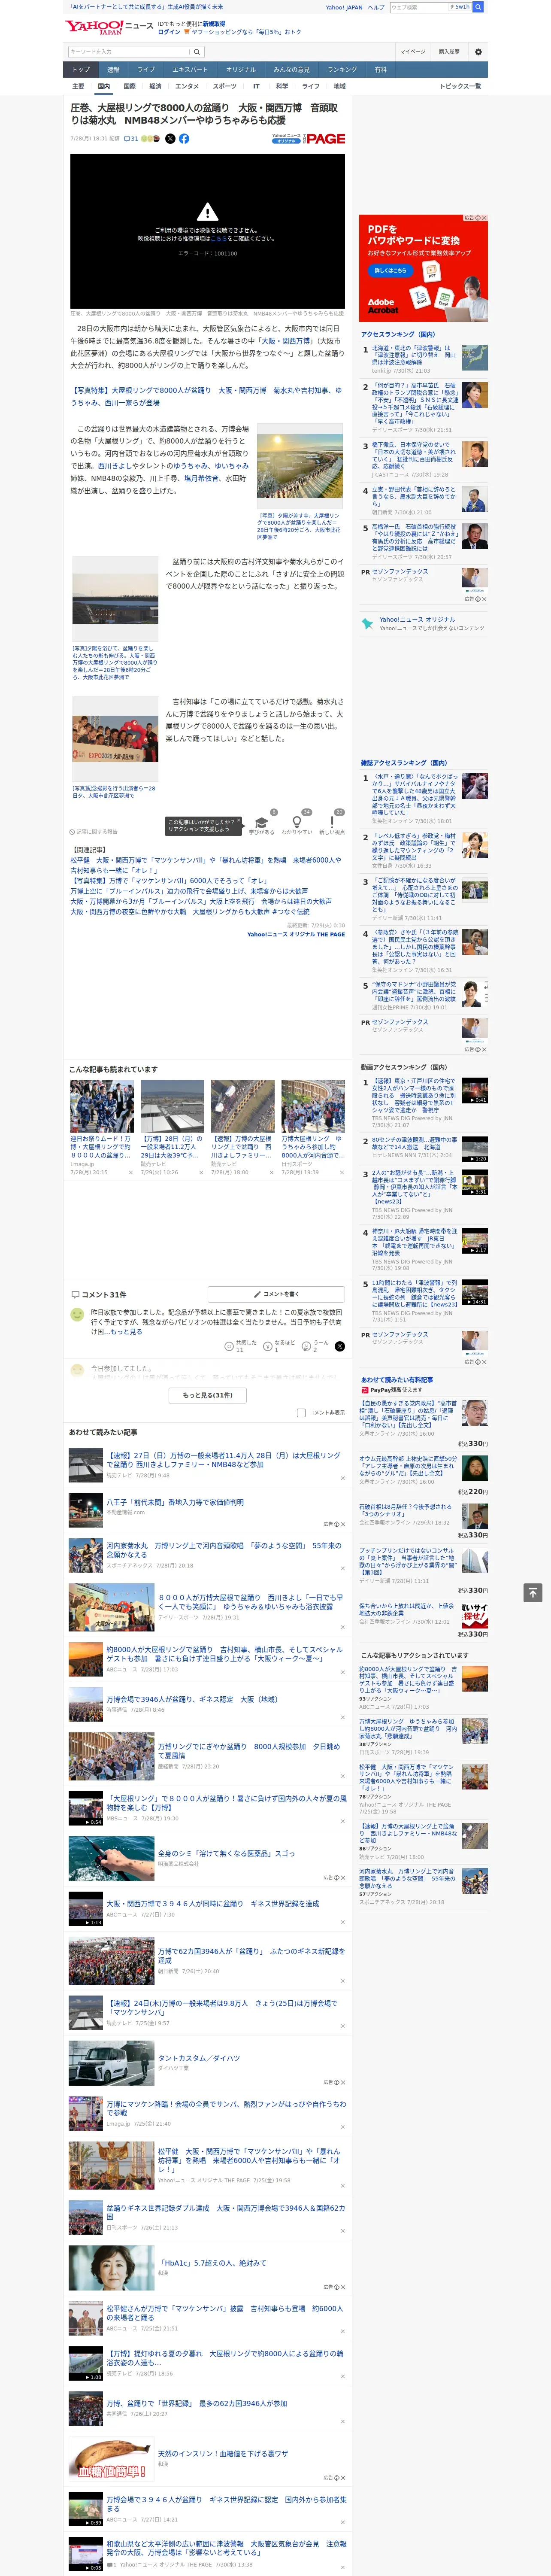The width and height of the screenshot is (551, 2576).
Task: Open the エキスパート tab
Action: click(190, 69)
